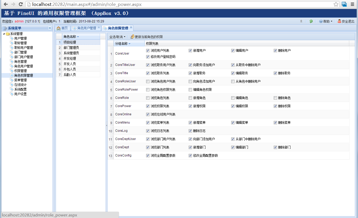Collapse the 系统管理 tree folder
Screen dimensions: 358x218
point(4,34)
